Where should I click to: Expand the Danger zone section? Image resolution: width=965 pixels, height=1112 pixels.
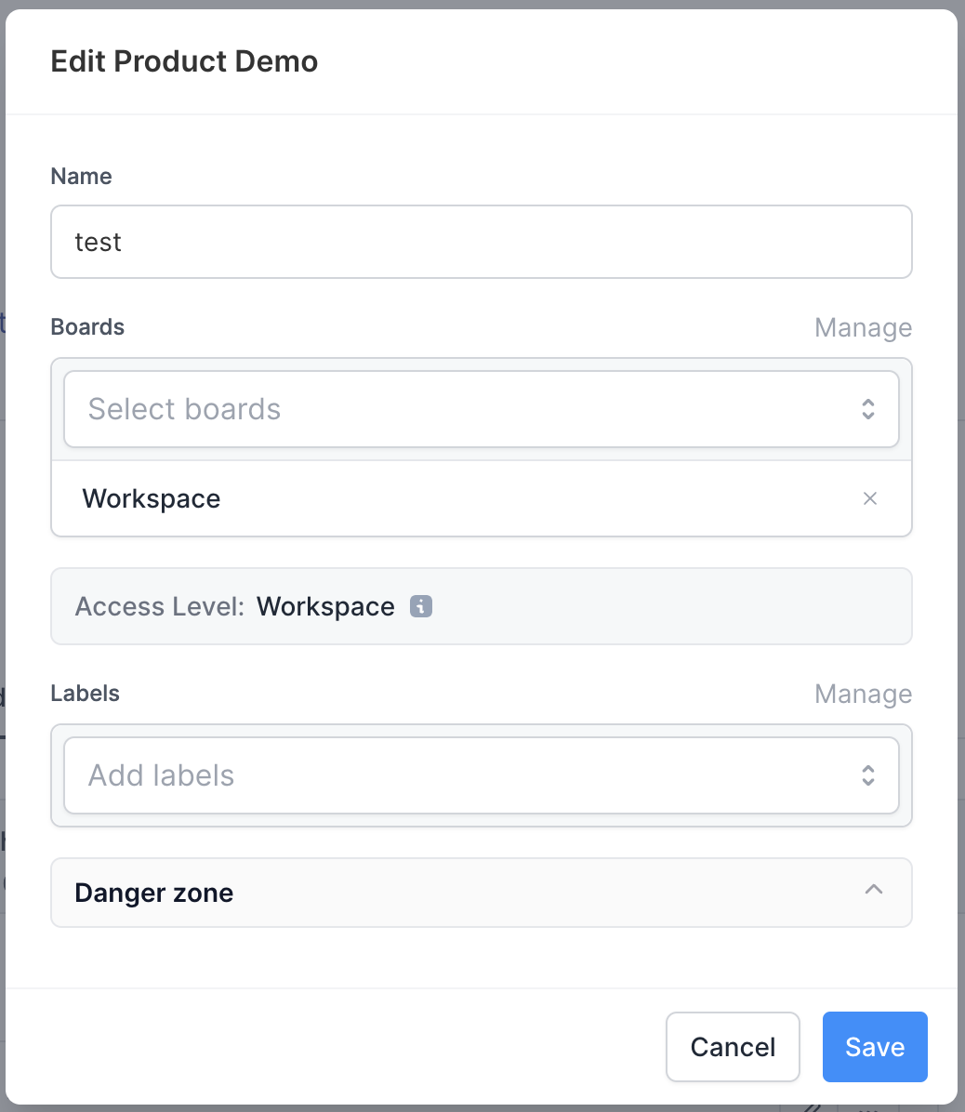(482, 893)
